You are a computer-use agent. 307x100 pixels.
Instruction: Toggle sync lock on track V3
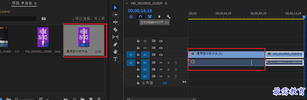pos(154,41)
